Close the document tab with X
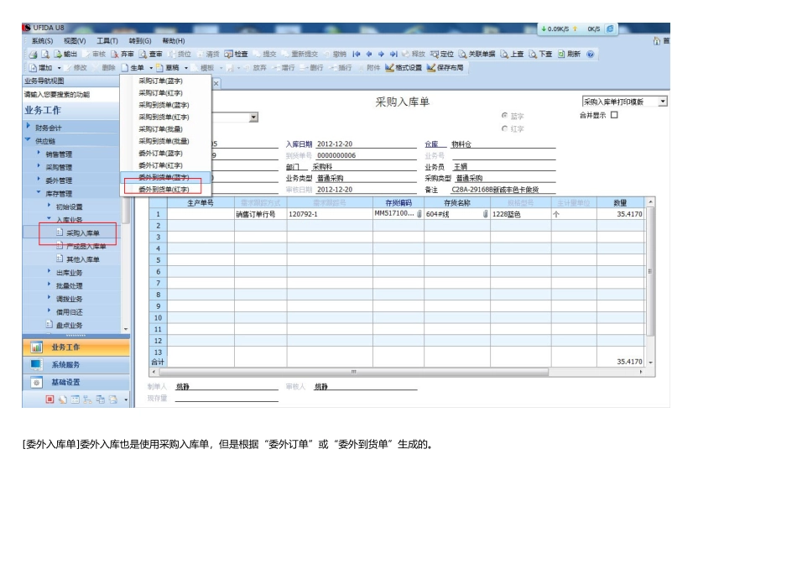The width and height of the screenshot is (797, 564). click(216, 83)
